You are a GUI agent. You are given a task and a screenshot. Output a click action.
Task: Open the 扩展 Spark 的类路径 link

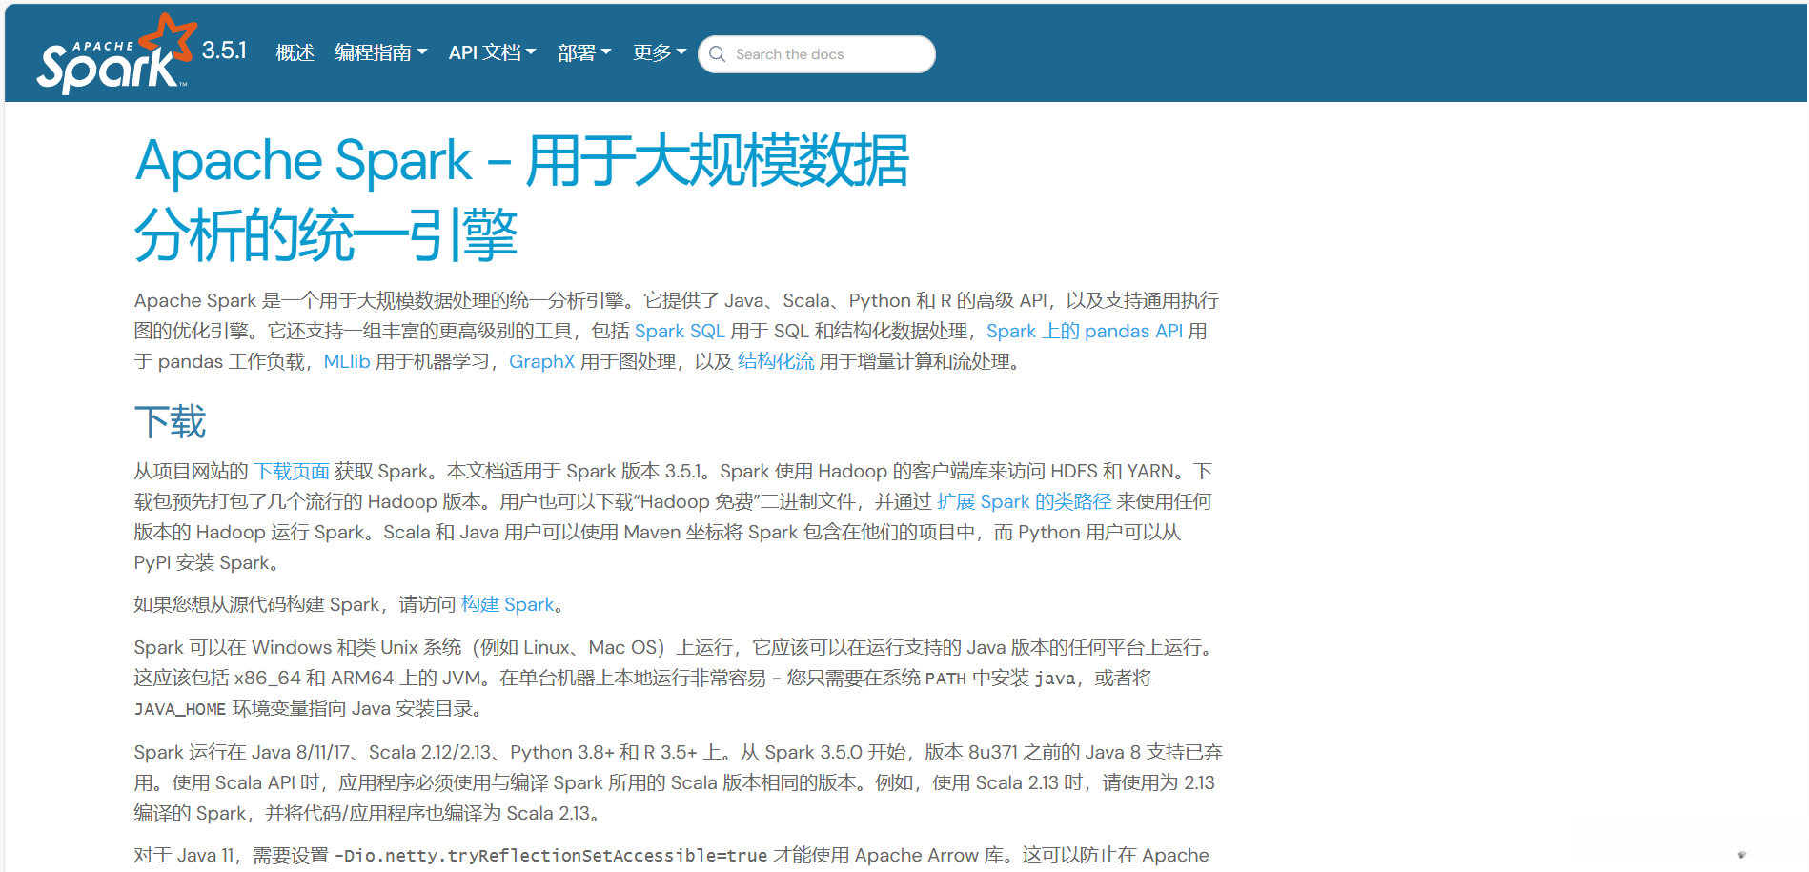(1023, 500)
